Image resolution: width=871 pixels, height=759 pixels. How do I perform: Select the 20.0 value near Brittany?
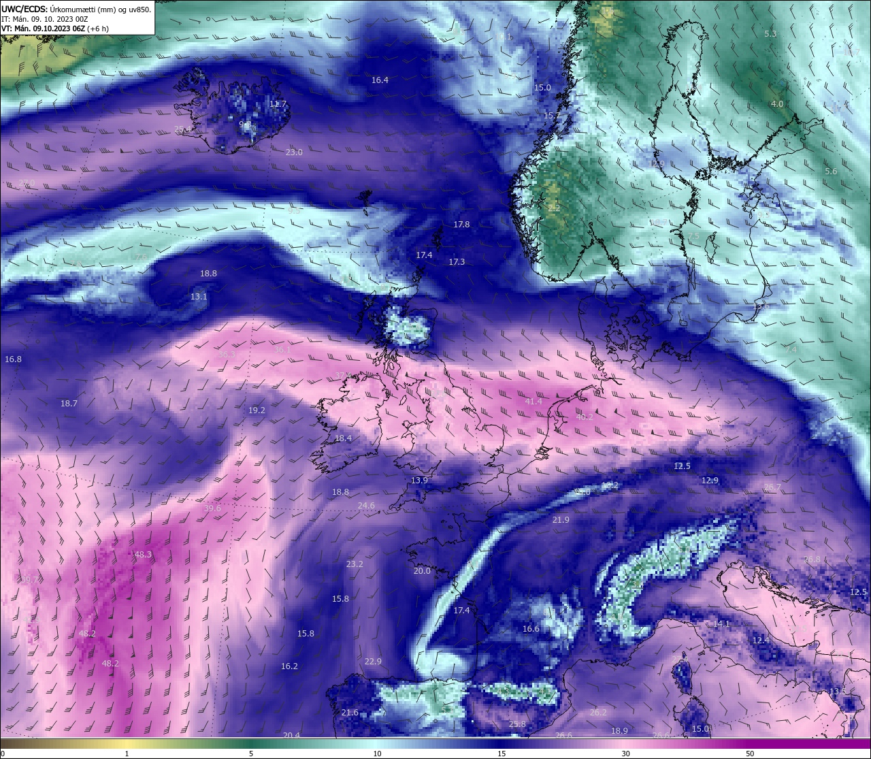tap(422, 571)
